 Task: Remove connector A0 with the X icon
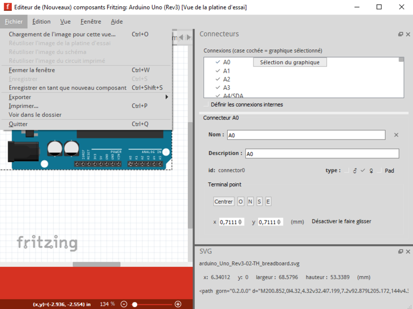point(396,135)
